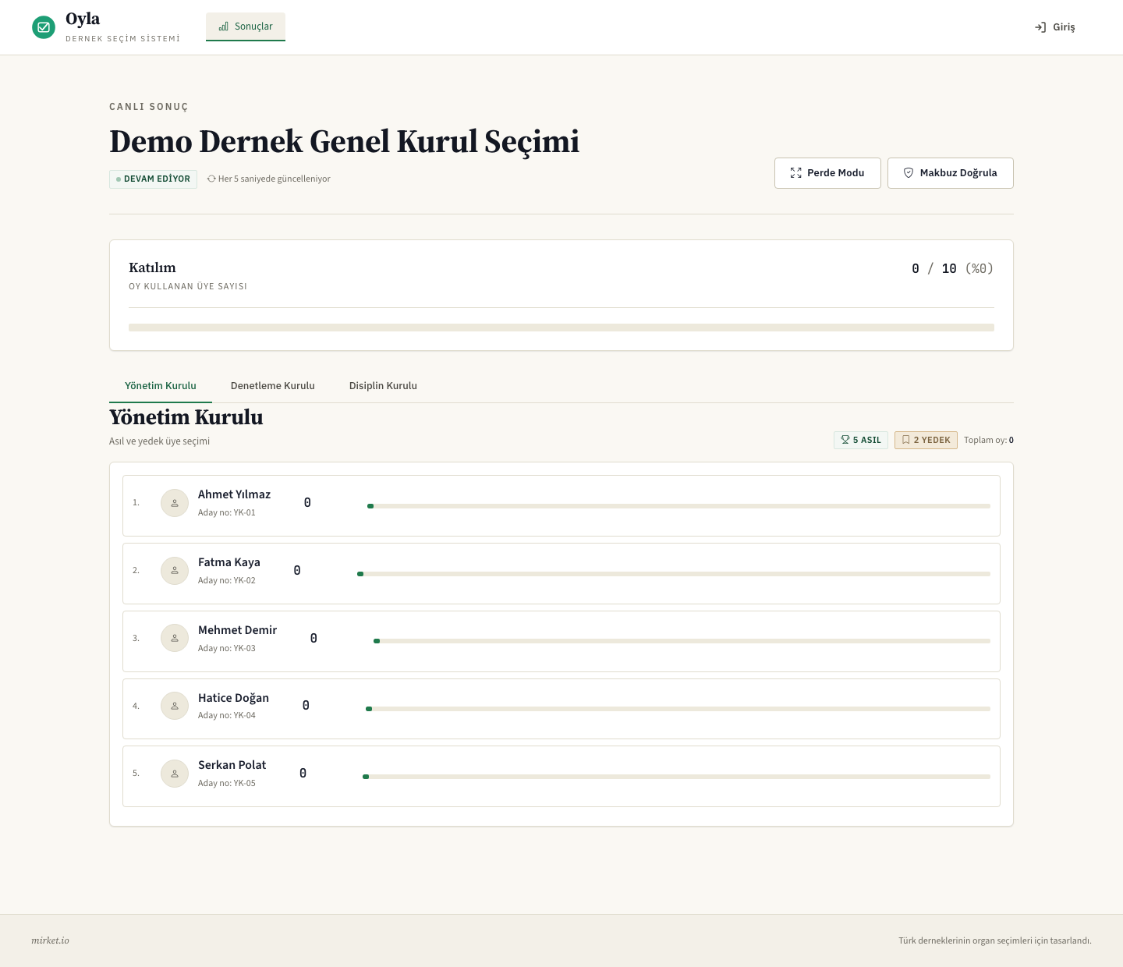
Task: Switch to the Denetleme Kurulu tab
Action: tap(273, 386)
